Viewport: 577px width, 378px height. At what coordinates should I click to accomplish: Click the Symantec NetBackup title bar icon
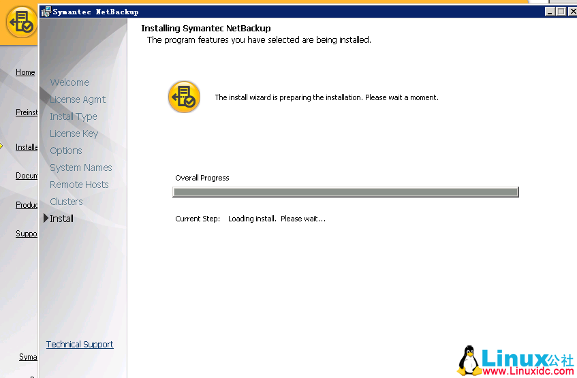[x=46, y=12]
